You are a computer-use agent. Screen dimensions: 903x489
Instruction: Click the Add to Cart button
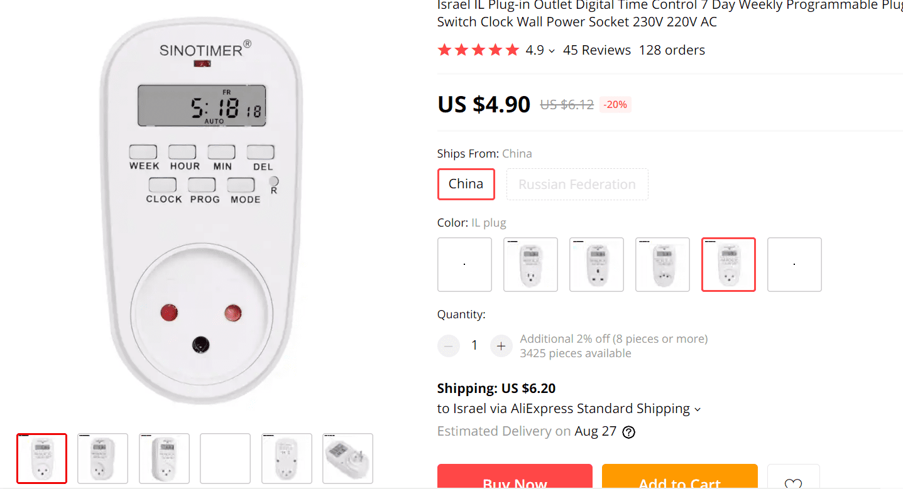pyautogui.click(x=679, y=479)
